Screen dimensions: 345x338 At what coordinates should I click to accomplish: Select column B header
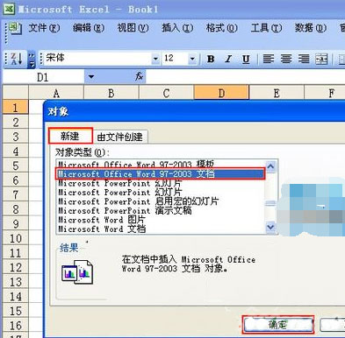click(x=111, y=93)
